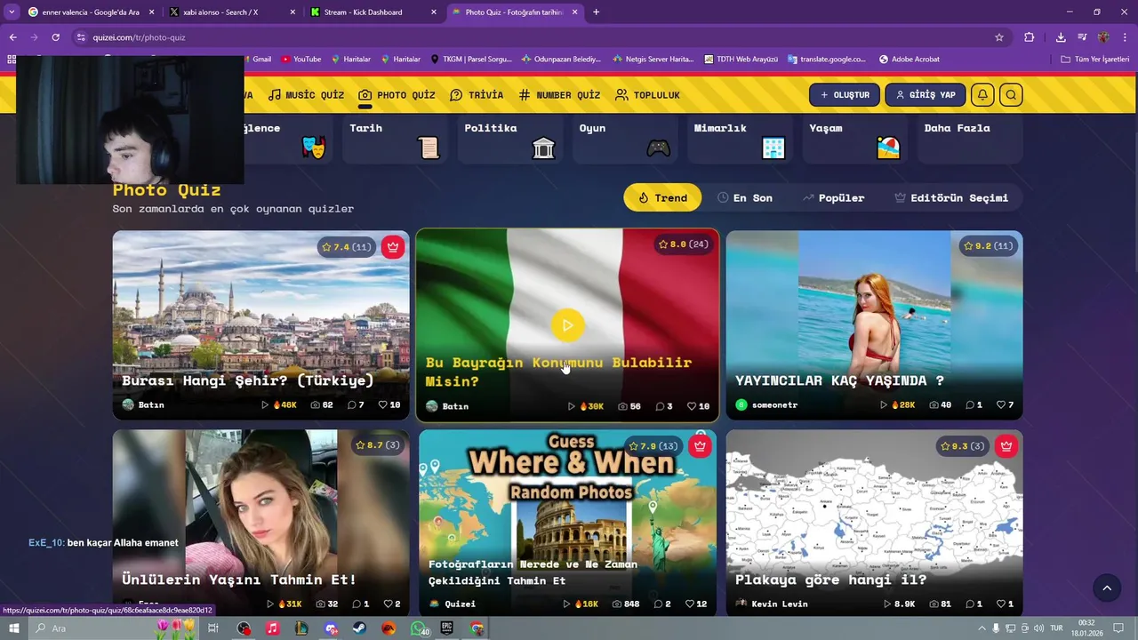Click the 9.3 star rating on Plakaya quiz
The height and width of the screenshot is (640, 1138).
tap(963, 446)
